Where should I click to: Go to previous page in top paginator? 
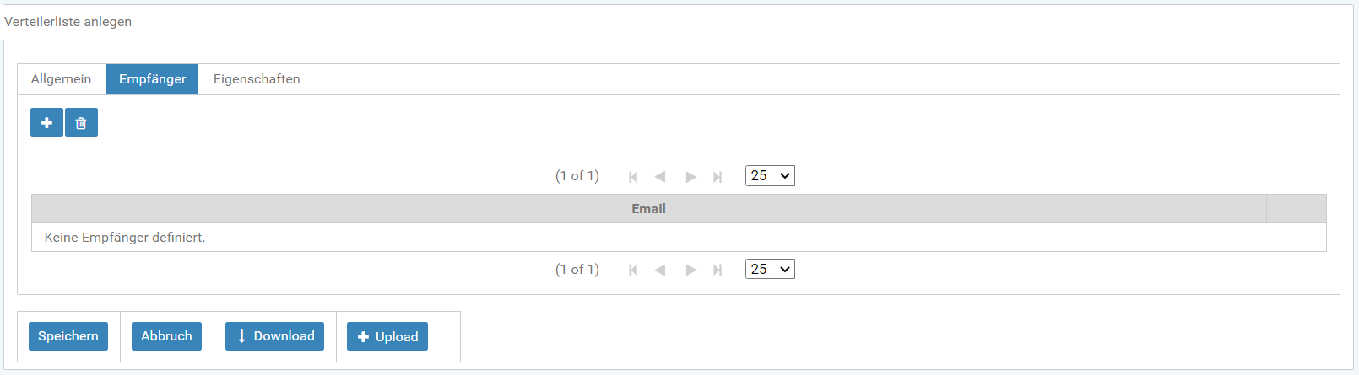pos(660,177)
